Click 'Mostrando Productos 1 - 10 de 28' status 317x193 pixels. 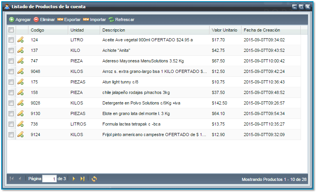274,179
